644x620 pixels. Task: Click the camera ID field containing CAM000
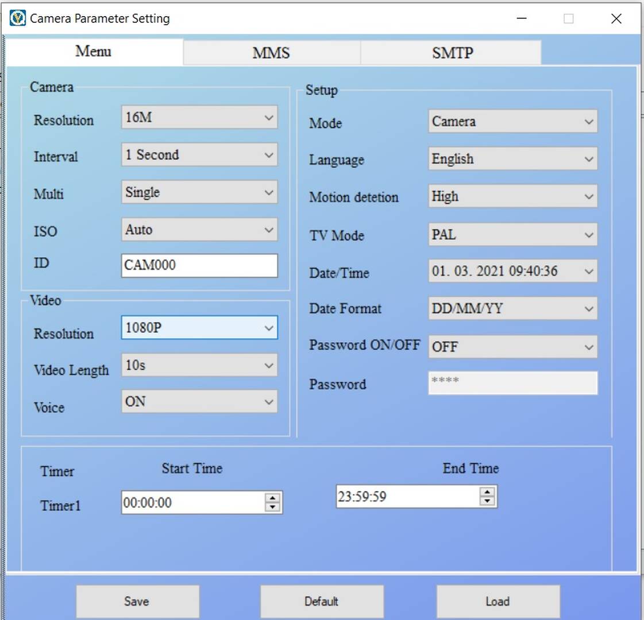pos(199,265)
